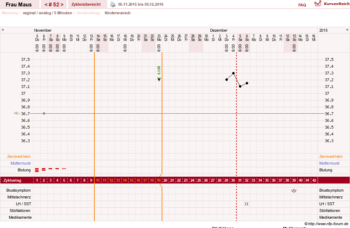Screen dimensions: 350x228
Task: Click the Kinderwunsch usage text
Action: point(117,13)
